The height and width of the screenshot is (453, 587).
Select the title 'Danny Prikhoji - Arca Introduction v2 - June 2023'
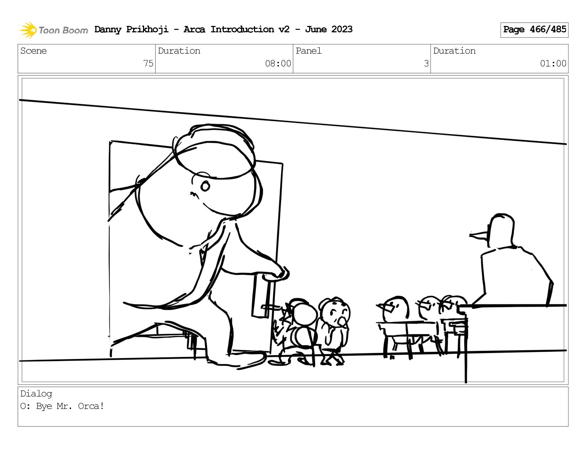223,29
